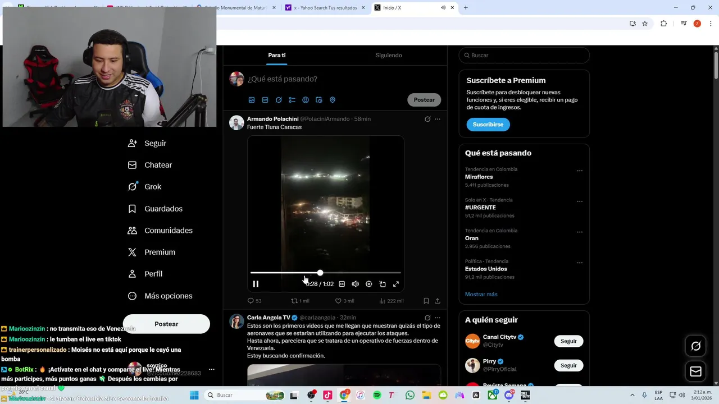Click the Postear button in composer

pos(424,100)
